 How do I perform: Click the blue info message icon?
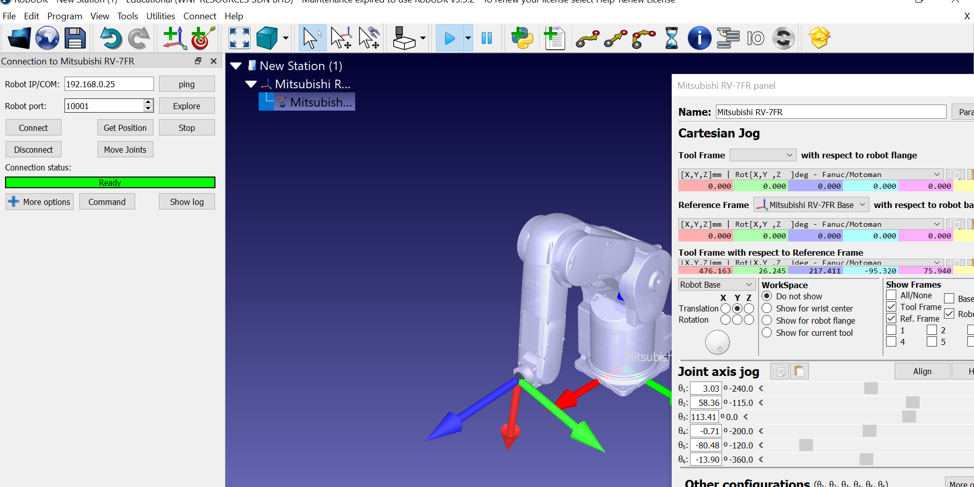[699, 39]
